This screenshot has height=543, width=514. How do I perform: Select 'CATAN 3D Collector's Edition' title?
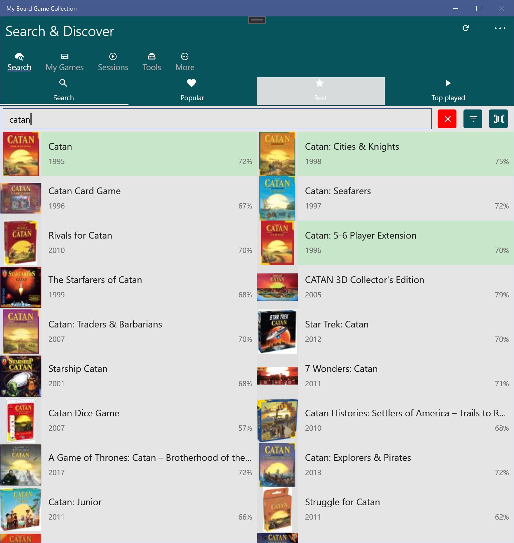[x=365, y=280]
